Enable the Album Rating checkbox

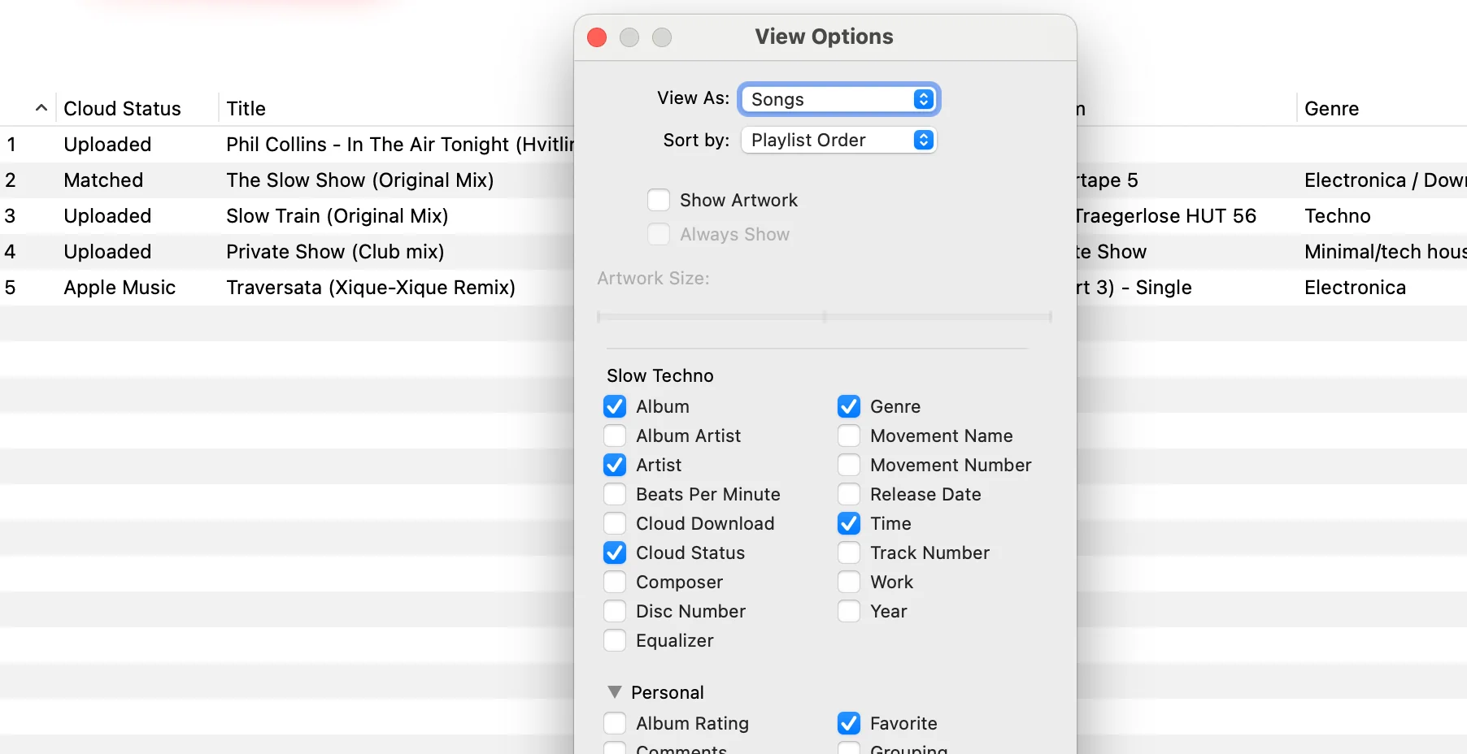(615, 723)
